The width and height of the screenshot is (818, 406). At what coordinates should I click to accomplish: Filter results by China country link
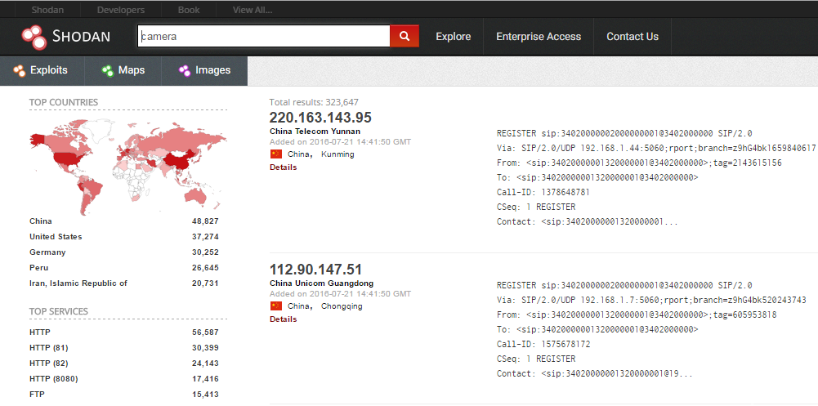pyautogui.click(x=41, y=221)
